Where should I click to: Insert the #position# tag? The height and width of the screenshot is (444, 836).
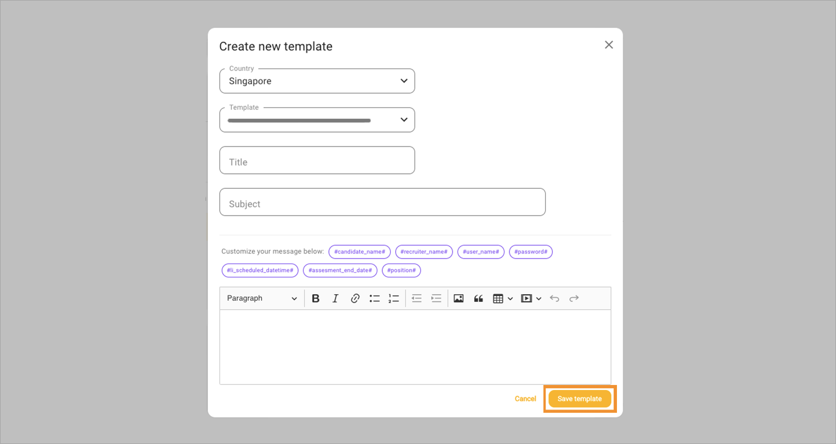coord(401,270)
